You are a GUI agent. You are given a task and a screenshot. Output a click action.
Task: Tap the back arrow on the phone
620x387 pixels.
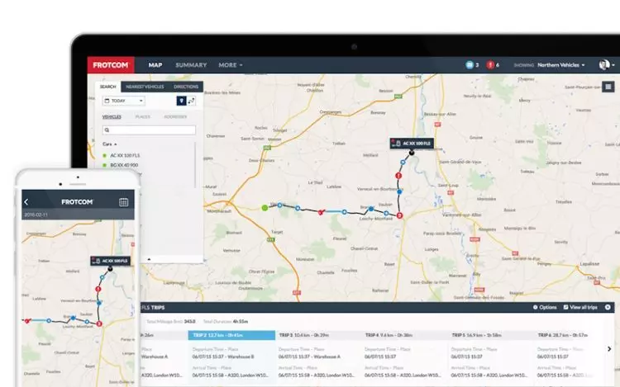click(x=26, y=201)
